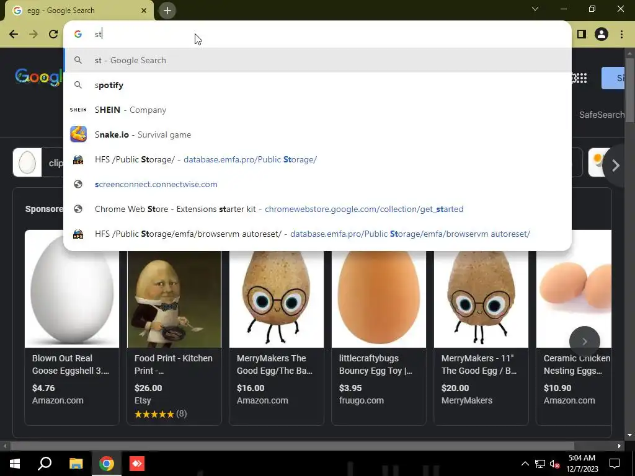Screen dimensions: 635x476
Task: Click the muted volume tray icon
Action: [x=554, y=464]
